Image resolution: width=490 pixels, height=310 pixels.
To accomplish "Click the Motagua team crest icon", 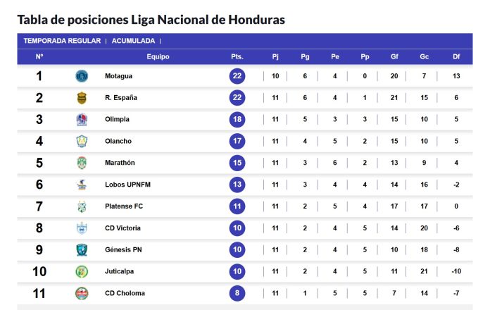I will click(82, 76).
